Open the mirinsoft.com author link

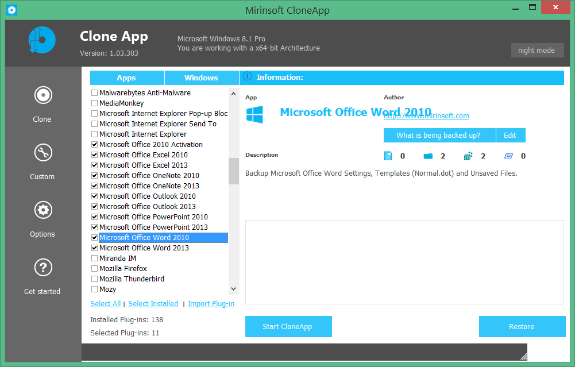tap(426, 116)
